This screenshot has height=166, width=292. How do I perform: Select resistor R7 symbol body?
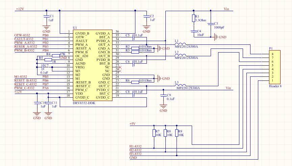[154, 133]
